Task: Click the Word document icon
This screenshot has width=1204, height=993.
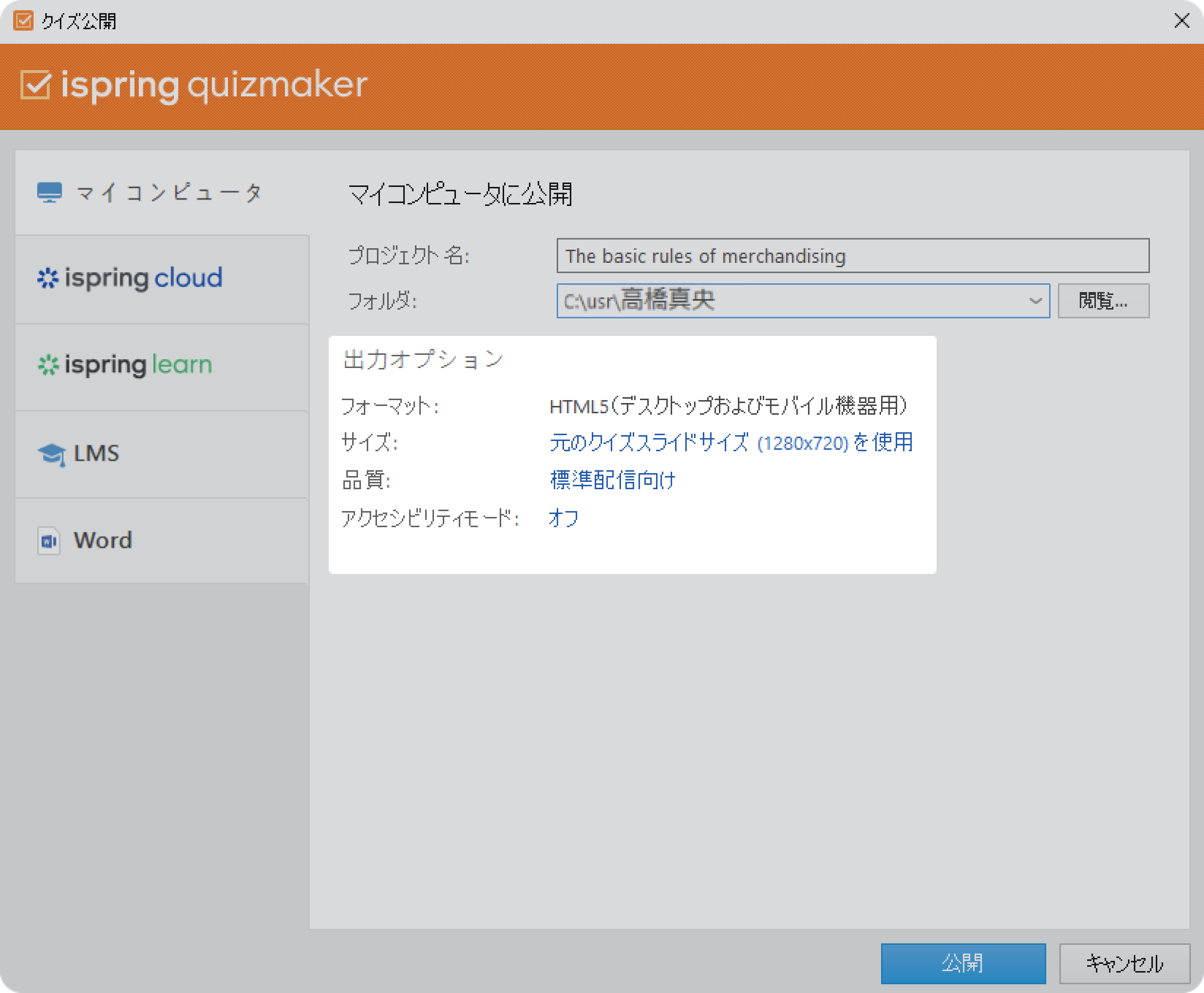Action: (x=49, y=541)
